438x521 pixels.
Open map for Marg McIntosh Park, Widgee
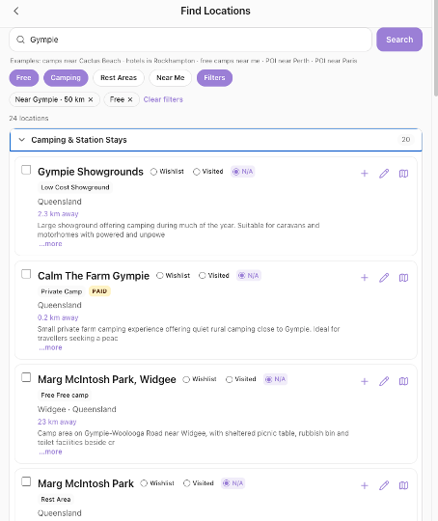(403, 381)
